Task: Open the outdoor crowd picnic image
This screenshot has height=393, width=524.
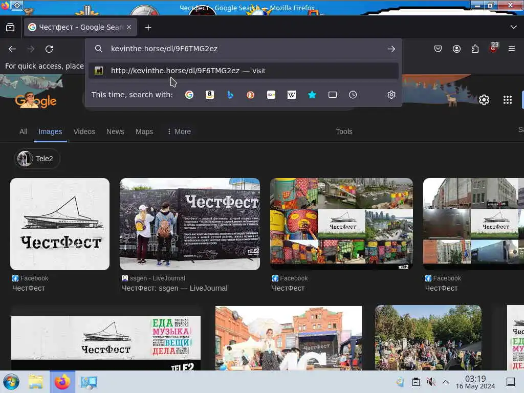Action: tap(428, 338)
